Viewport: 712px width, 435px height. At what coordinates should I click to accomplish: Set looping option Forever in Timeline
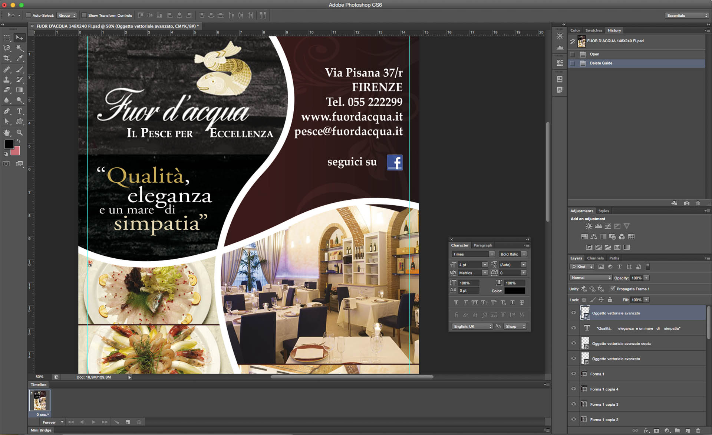tap(52, 422)
